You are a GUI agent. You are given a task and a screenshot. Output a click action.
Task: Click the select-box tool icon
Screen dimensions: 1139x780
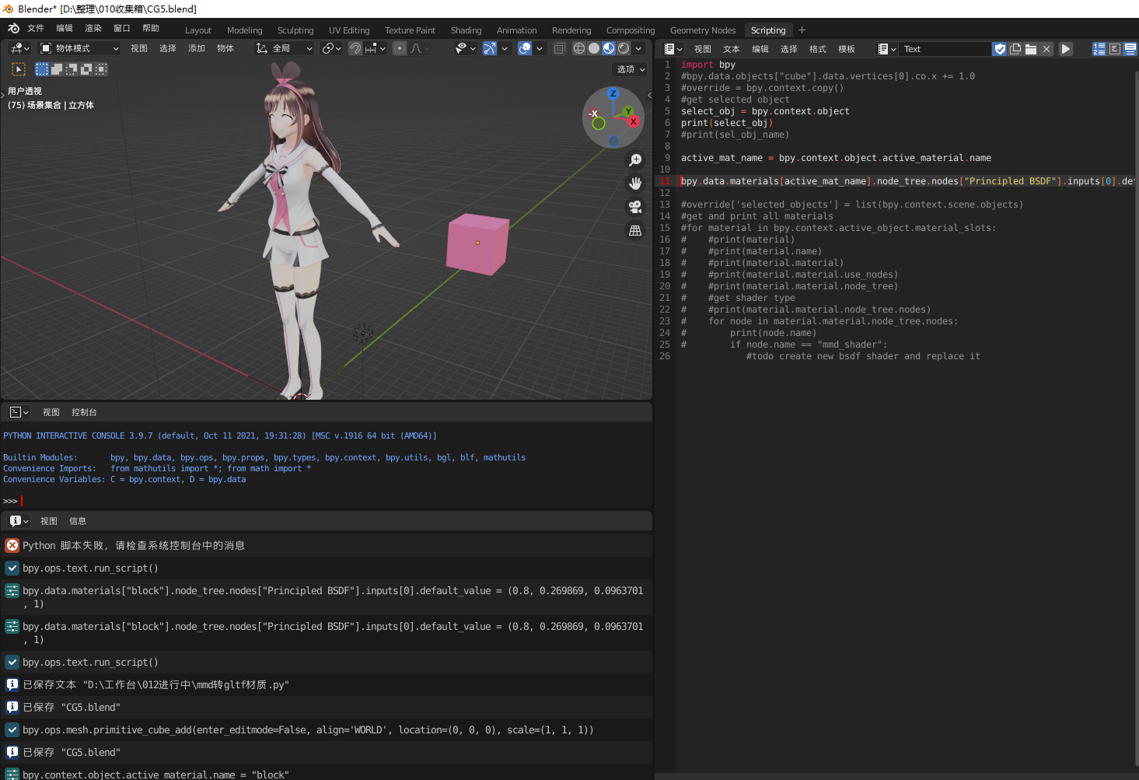click(19, 69)
